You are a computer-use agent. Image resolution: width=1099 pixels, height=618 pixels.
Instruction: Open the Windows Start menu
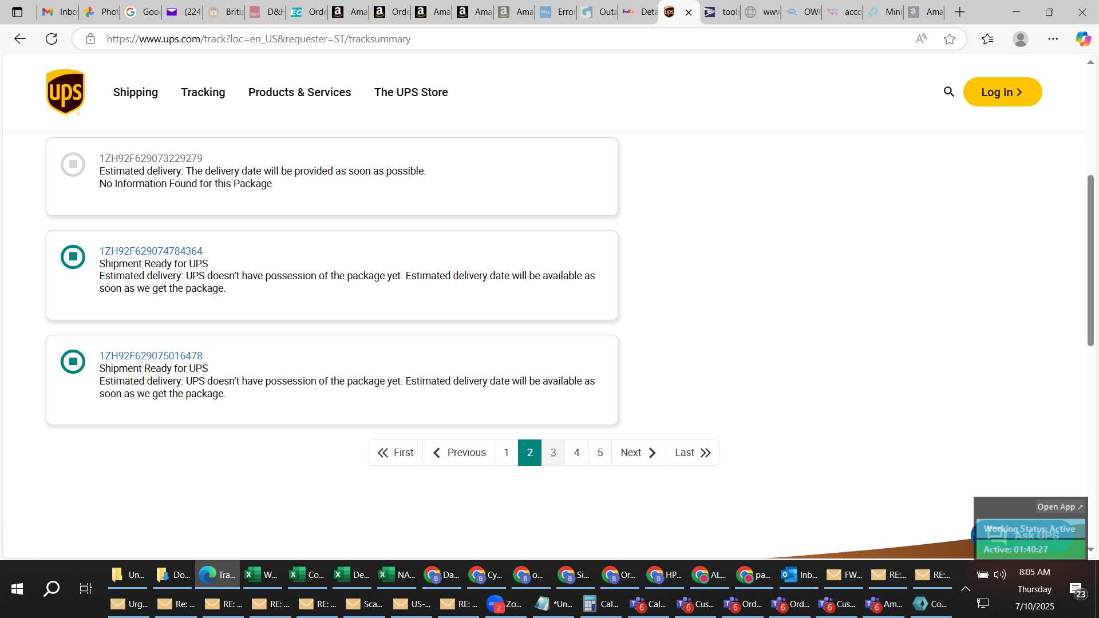click(17, 589)
